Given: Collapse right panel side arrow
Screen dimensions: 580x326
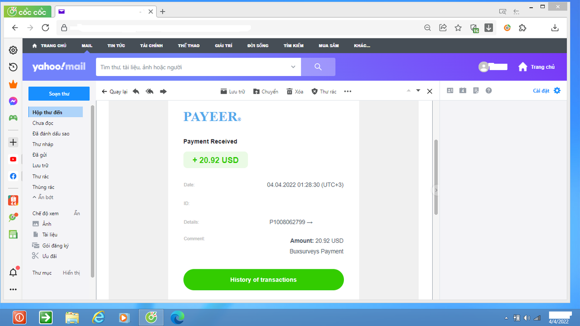Looking at the screenshot, I should point(436,190).
